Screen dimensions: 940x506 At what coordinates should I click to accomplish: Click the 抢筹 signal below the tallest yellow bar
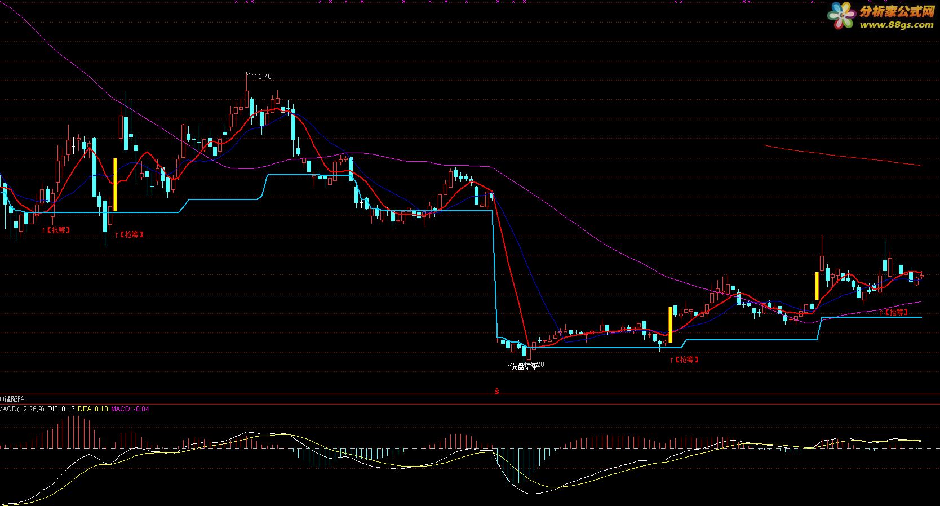pos(130,234)
